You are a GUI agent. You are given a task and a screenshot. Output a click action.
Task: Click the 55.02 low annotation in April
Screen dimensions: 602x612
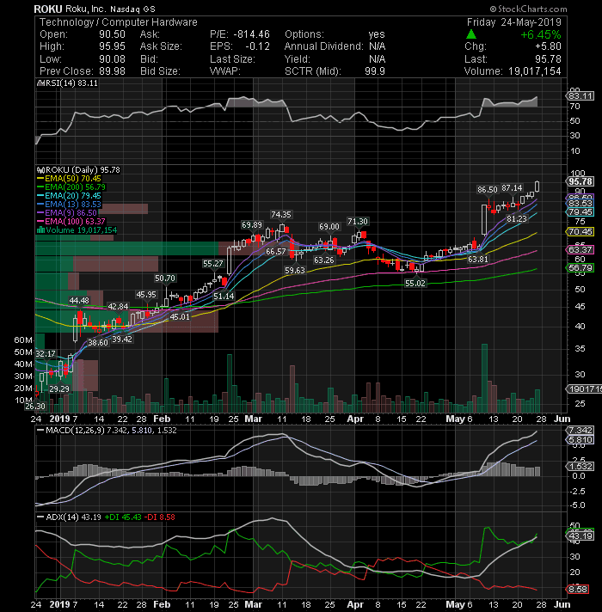coord(415,284)
